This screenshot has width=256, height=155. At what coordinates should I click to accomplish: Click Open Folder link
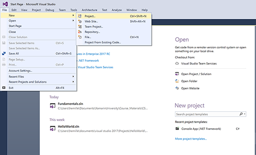click(189, 81)
